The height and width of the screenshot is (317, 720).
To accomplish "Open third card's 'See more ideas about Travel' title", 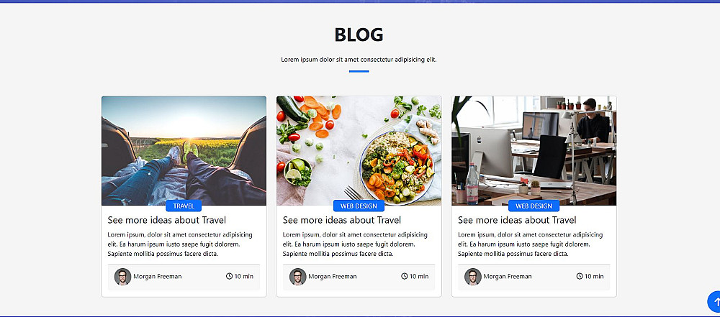I will pos(517,220).
